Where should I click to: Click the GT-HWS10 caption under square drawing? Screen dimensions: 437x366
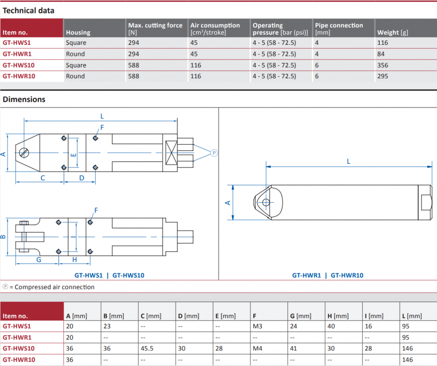click(128, 275)
